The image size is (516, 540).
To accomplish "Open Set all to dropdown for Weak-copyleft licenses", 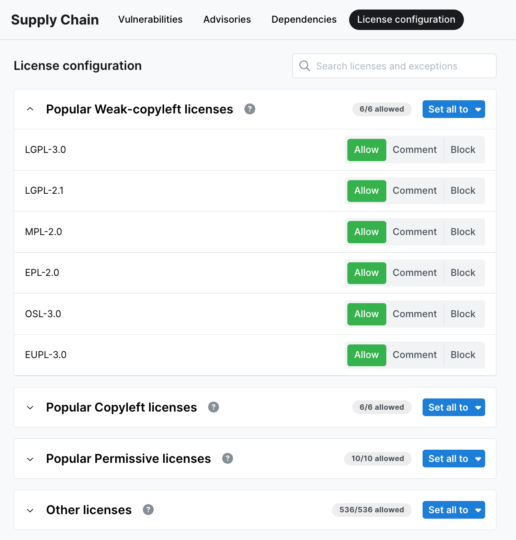I will tap(453, 109).
